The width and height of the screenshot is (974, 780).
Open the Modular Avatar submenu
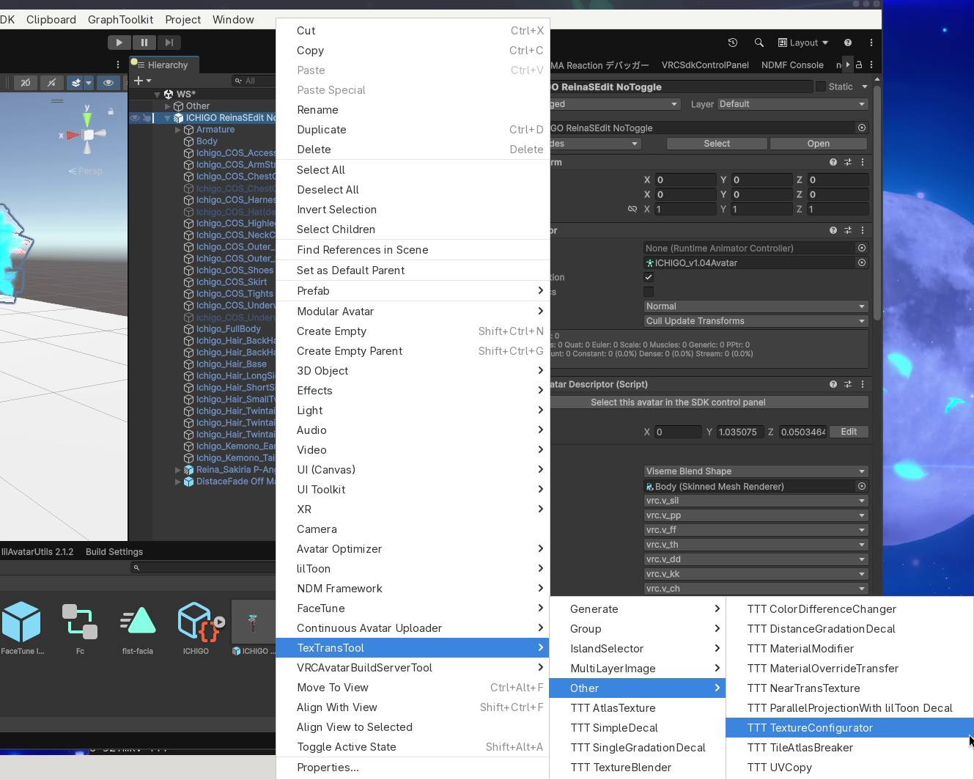point(413,312)
